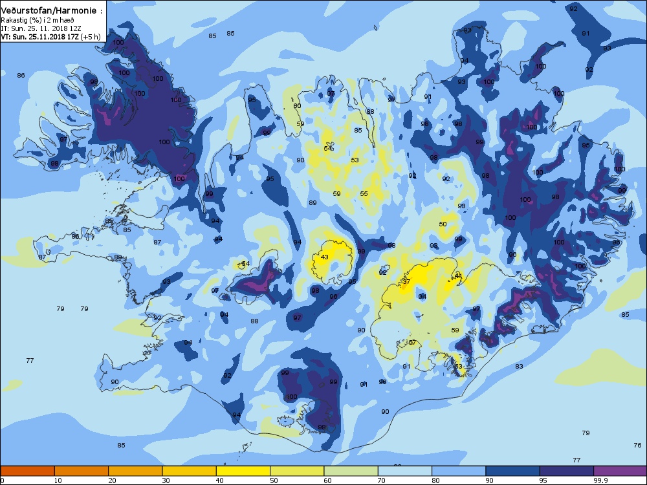This screenshot has height=485, width=647.
Task: Click the humidity value 44 on the map
Action: click(x=458, y=276)
